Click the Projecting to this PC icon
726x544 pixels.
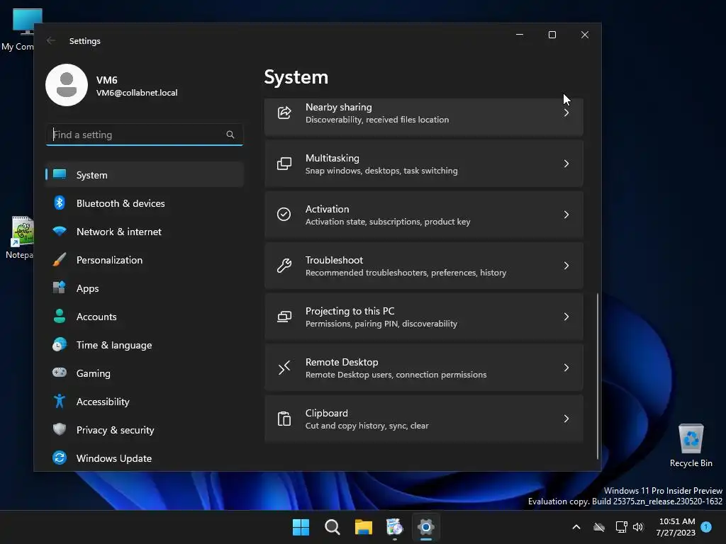coord(284,317)
